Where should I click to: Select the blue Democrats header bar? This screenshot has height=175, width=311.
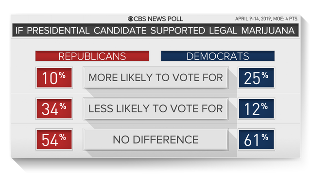pyautogui.click(x=218, y=56)
